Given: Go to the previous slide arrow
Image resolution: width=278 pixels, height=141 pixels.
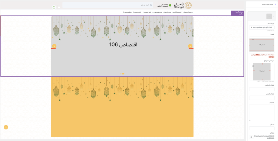Looking at the screenshot, I should 54,46.
